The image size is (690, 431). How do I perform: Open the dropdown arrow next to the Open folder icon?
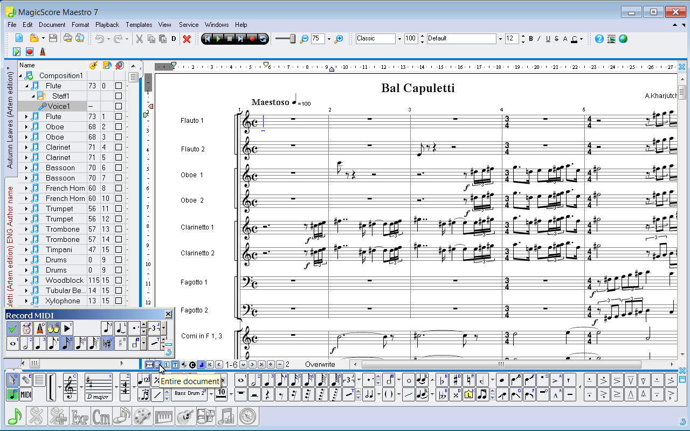[43, 39]
